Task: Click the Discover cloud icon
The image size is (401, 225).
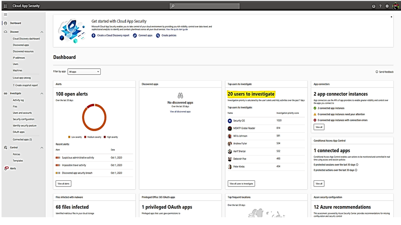Action: coord(5,32)
